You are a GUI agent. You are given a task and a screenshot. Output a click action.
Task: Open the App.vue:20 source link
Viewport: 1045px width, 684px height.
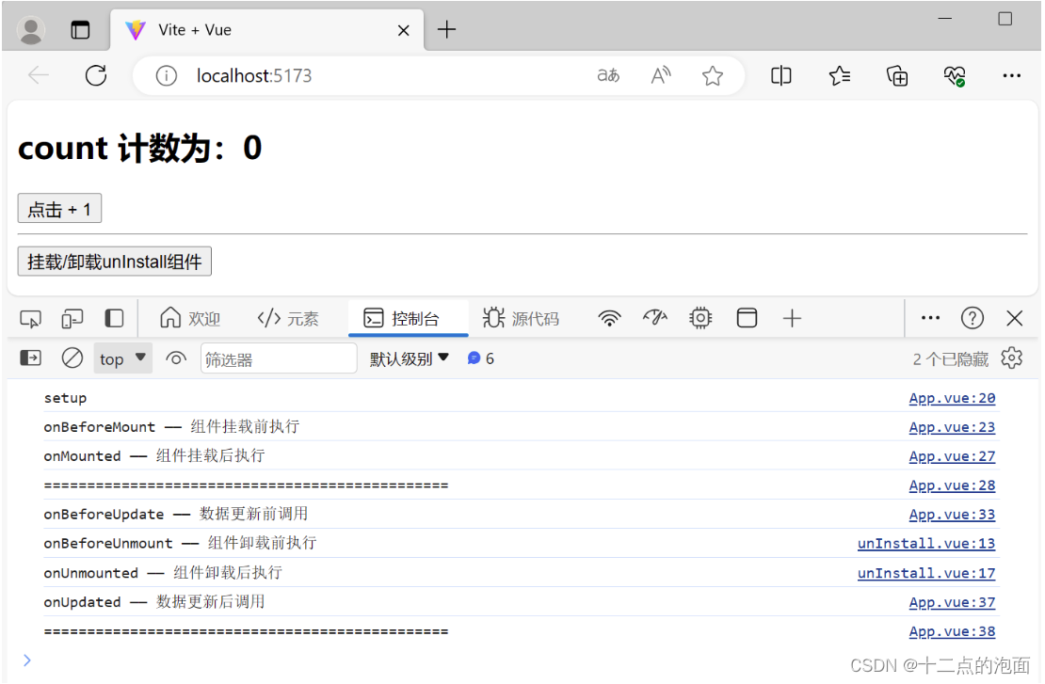pos(952,397)
